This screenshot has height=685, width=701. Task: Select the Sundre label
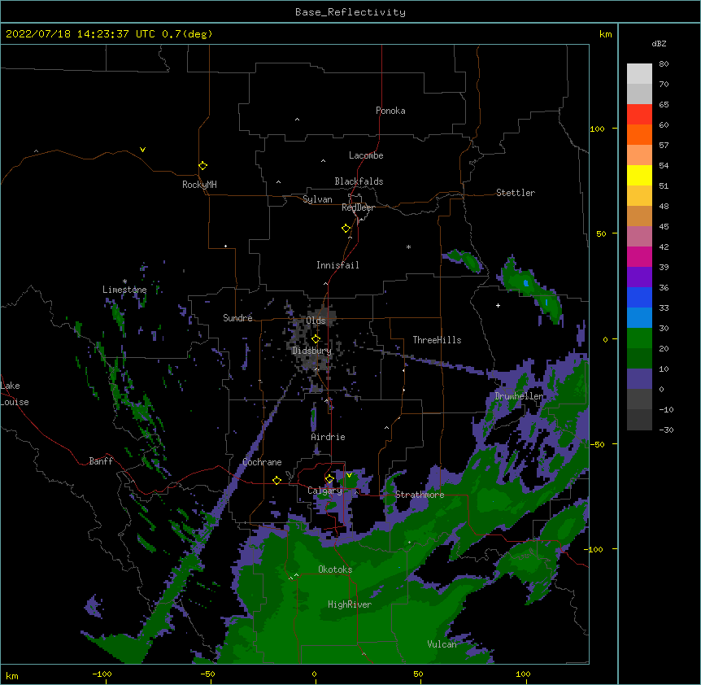(x=237, y=318)
